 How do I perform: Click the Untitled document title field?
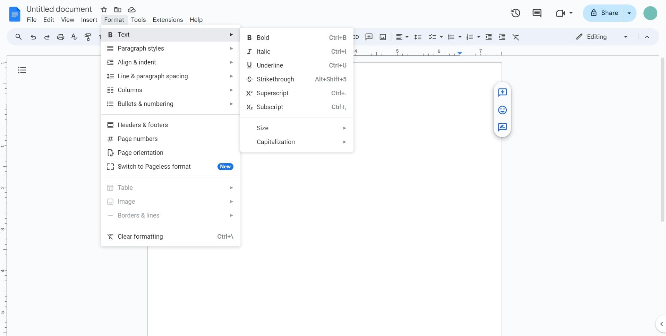pyautogui.click(x=59, y=9)
